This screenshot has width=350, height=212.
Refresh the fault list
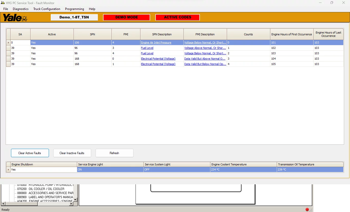tap(114, 153)
